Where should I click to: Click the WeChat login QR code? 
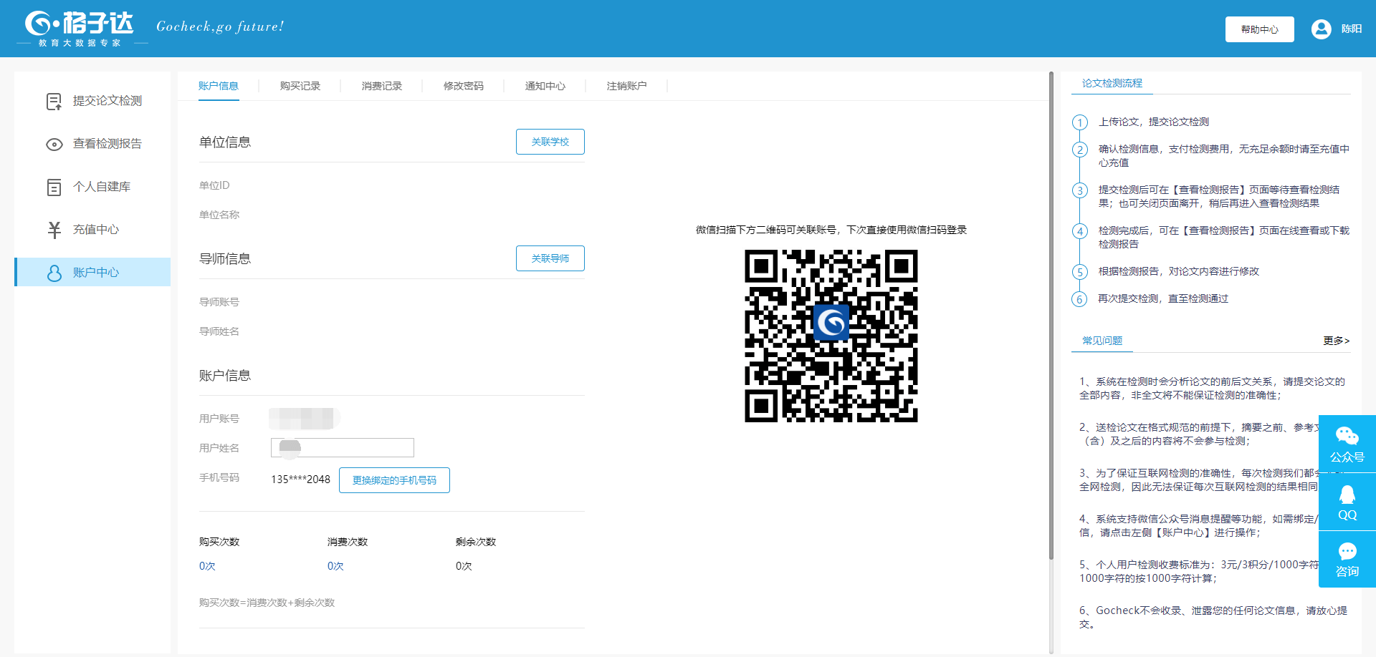(831, 336)
